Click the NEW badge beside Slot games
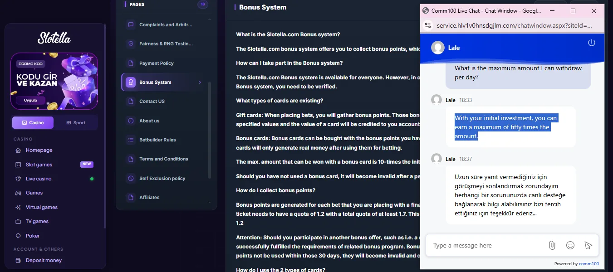The height and width of the screenshot is (272, 613). pos(87,164)
